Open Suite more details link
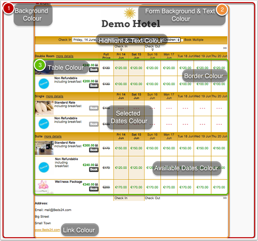This screenshot has width=258, height=241. tap(53, 136)
